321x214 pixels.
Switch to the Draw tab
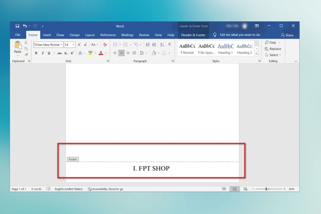tap(60, 35)
